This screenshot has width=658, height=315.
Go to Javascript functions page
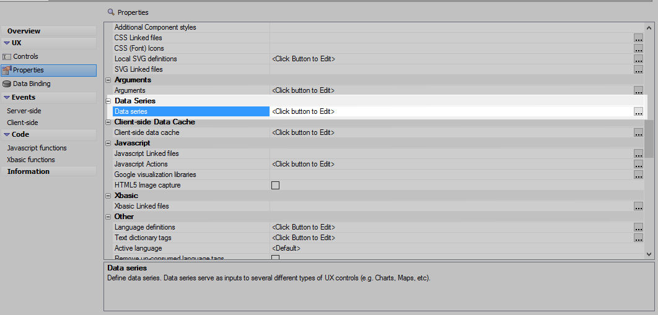[x=37, y=148]
